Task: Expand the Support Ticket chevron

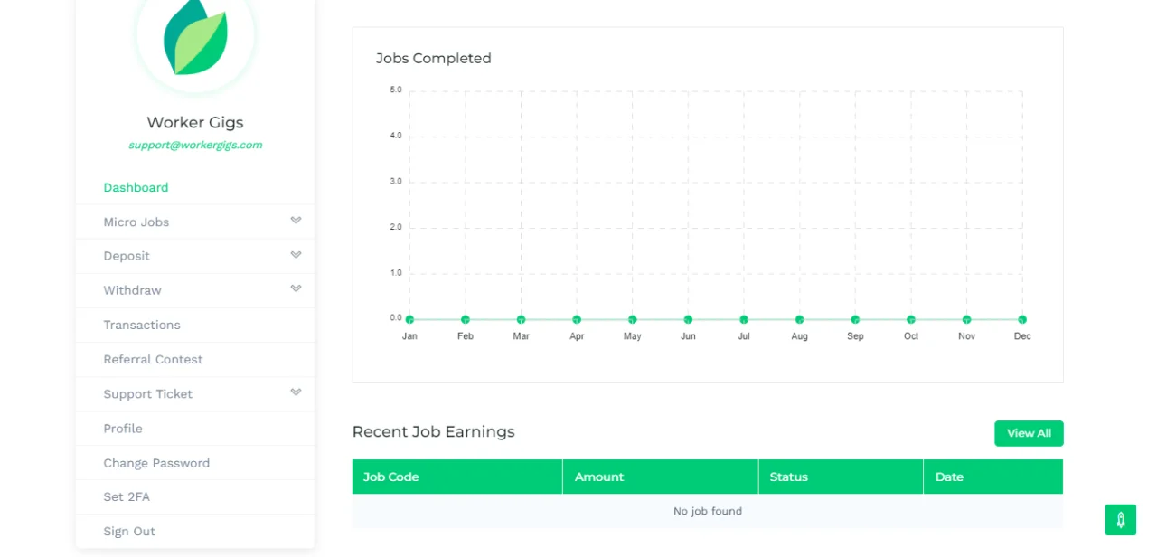Action: tap(296, 392)
